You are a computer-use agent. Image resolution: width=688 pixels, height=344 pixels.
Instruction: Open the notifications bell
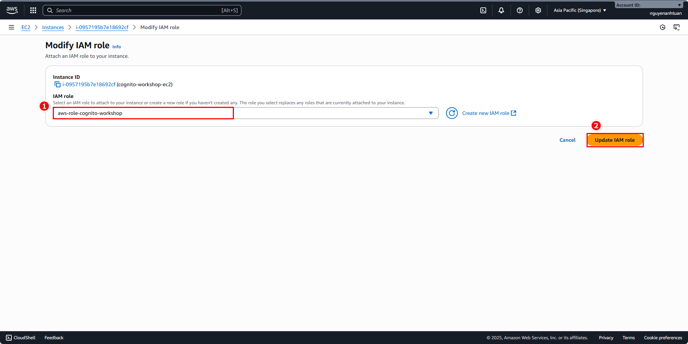click(501, 10)
